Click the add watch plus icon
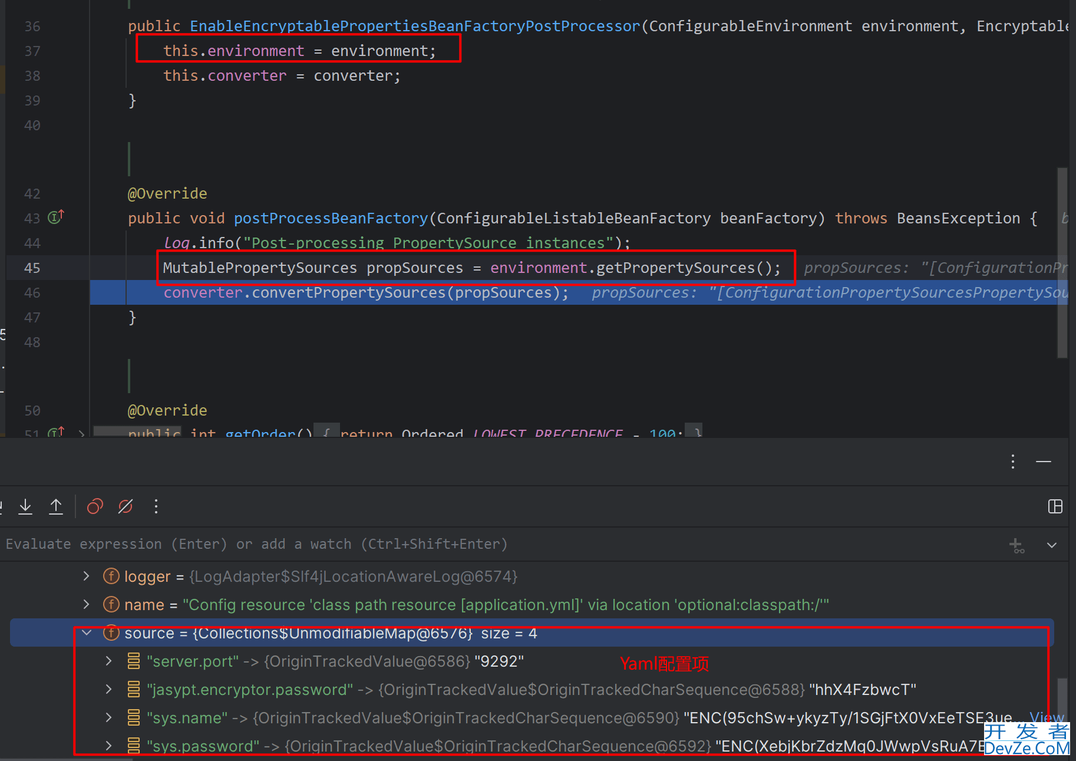The width and height of the screenshot is (1076, 761). [x=1016, y=545]
